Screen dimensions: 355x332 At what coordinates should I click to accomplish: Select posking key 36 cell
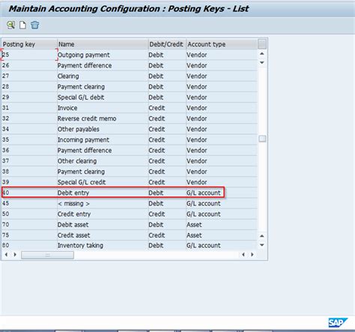click(29, 151)
